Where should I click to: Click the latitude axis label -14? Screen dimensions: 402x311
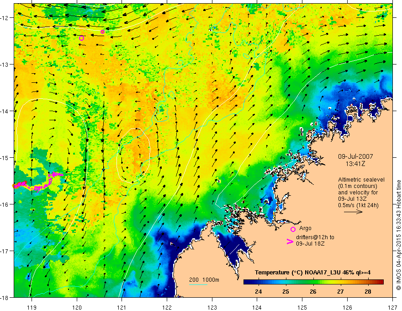tap(5, 111)
